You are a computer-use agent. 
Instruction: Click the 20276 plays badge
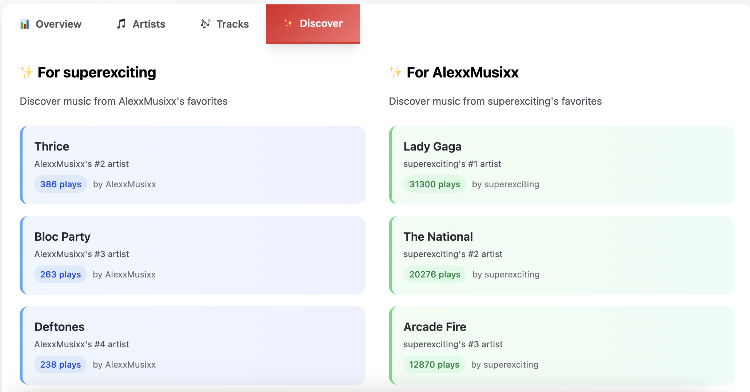435,275
